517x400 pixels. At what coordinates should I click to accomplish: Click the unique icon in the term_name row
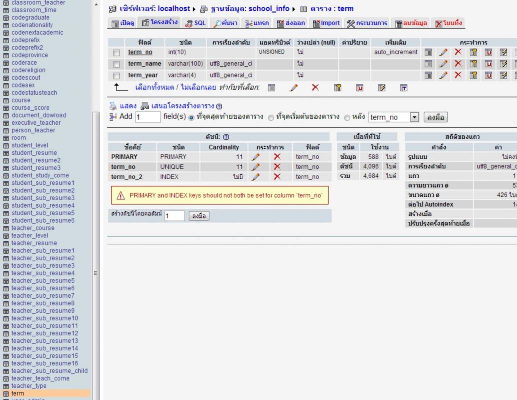tap(488, 64)
